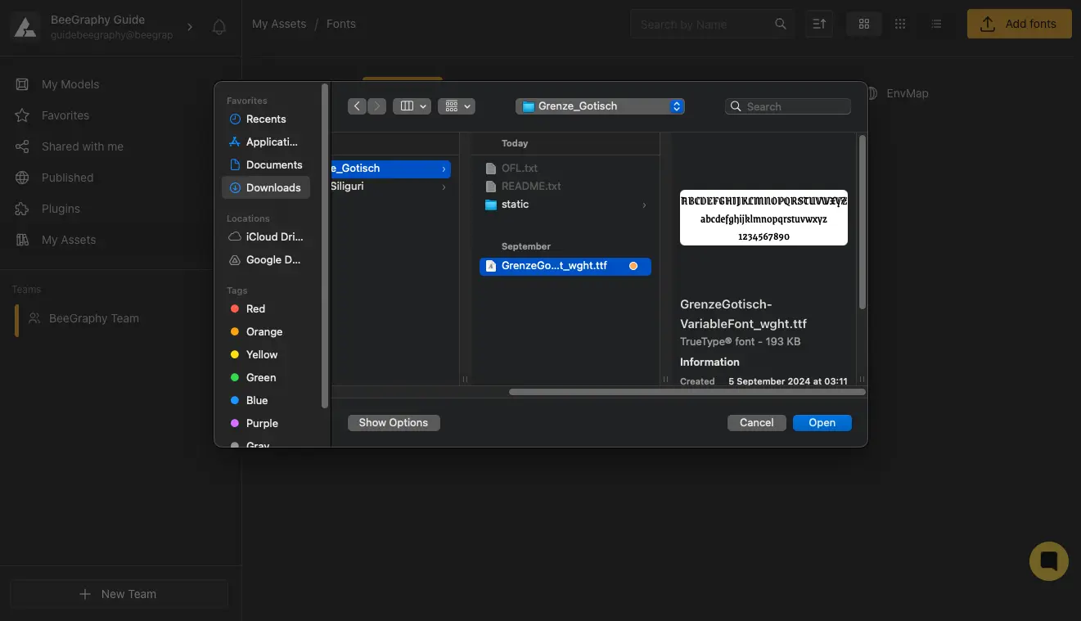Open the column view mode dropdown

click(412, 106)
